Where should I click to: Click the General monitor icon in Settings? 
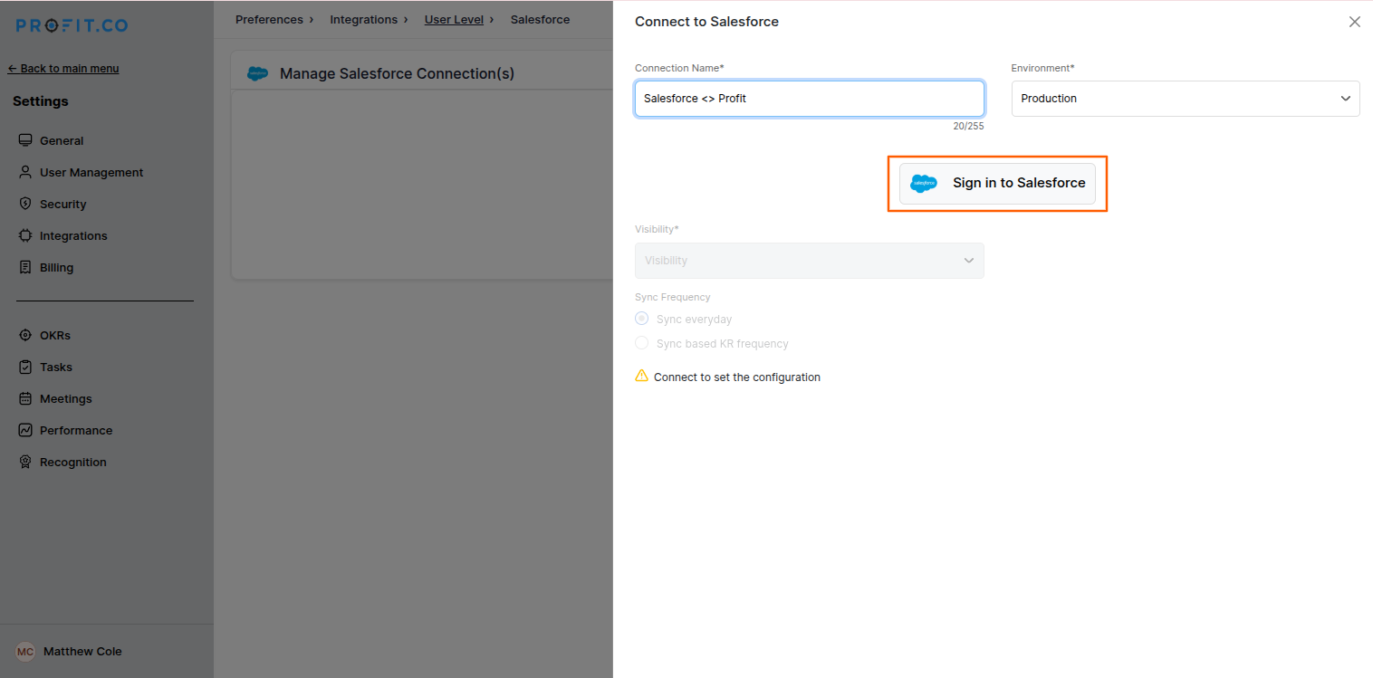[25, 140]
